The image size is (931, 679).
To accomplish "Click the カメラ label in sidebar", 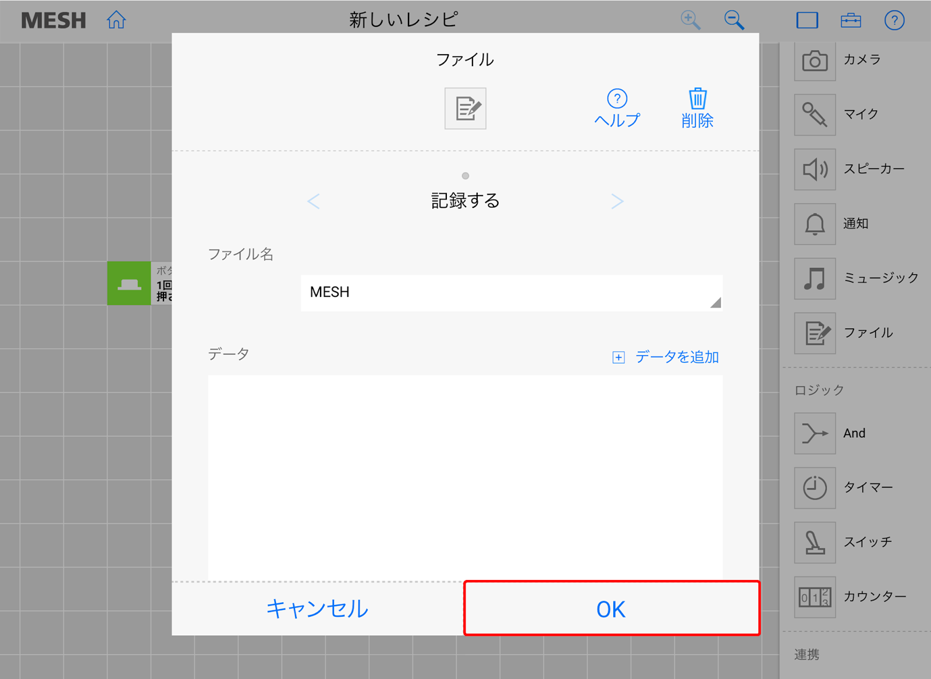I will pyautogui.click(x=862, y=59).
